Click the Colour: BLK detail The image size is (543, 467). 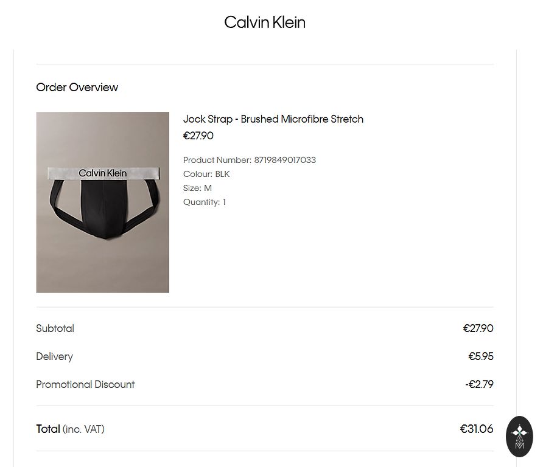206,175
